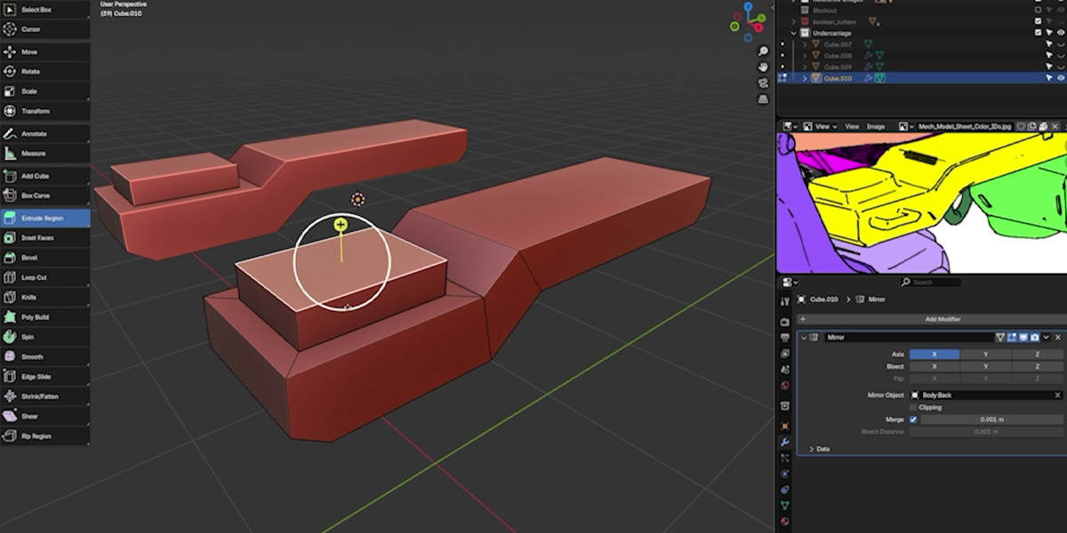The image size is (1067, 533).
Task: Uncheck the boolean_cutters collection checkbox
Action: [x=1039, y=21]
